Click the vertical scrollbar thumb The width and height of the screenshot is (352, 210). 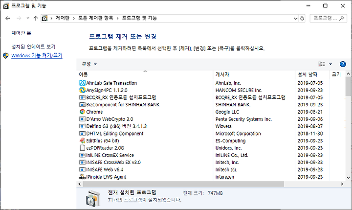[348, 87]
